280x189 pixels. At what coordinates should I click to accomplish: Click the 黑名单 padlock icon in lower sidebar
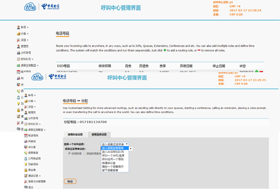26,170
